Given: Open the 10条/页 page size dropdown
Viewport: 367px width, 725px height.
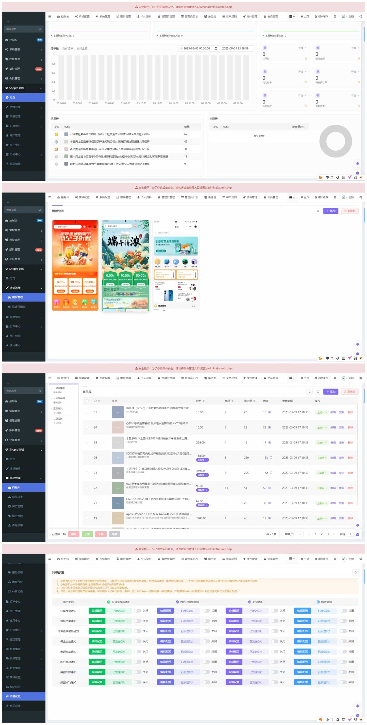Looking at the screenshot, I should point(291,534).
